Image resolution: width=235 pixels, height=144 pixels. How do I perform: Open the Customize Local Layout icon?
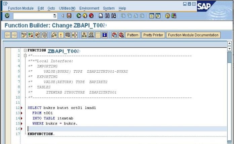click(x=174, y=16)
